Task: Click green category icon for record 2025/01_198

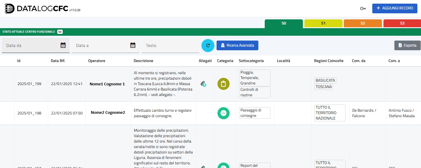Action: [x=224, y=113]
